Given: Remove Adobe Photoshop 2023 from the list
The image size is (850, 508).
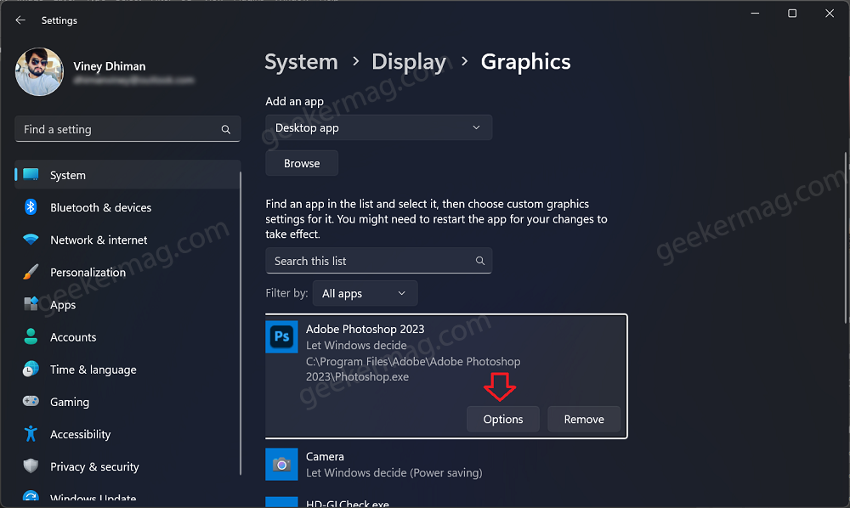Looking at the screenshot, I should pos(584,419).
